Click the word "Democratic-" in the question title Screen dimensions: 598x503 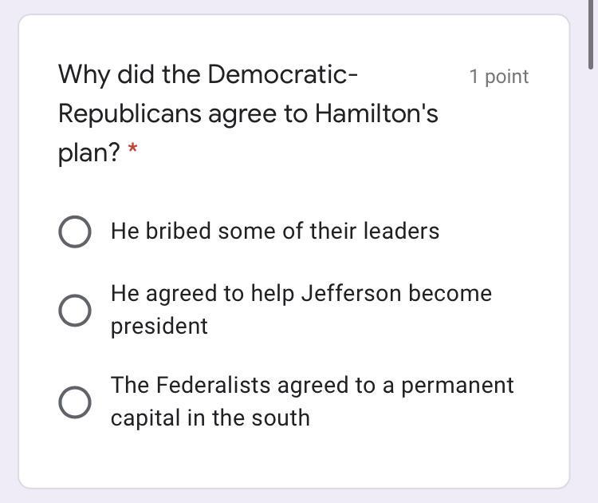[283, 75]
